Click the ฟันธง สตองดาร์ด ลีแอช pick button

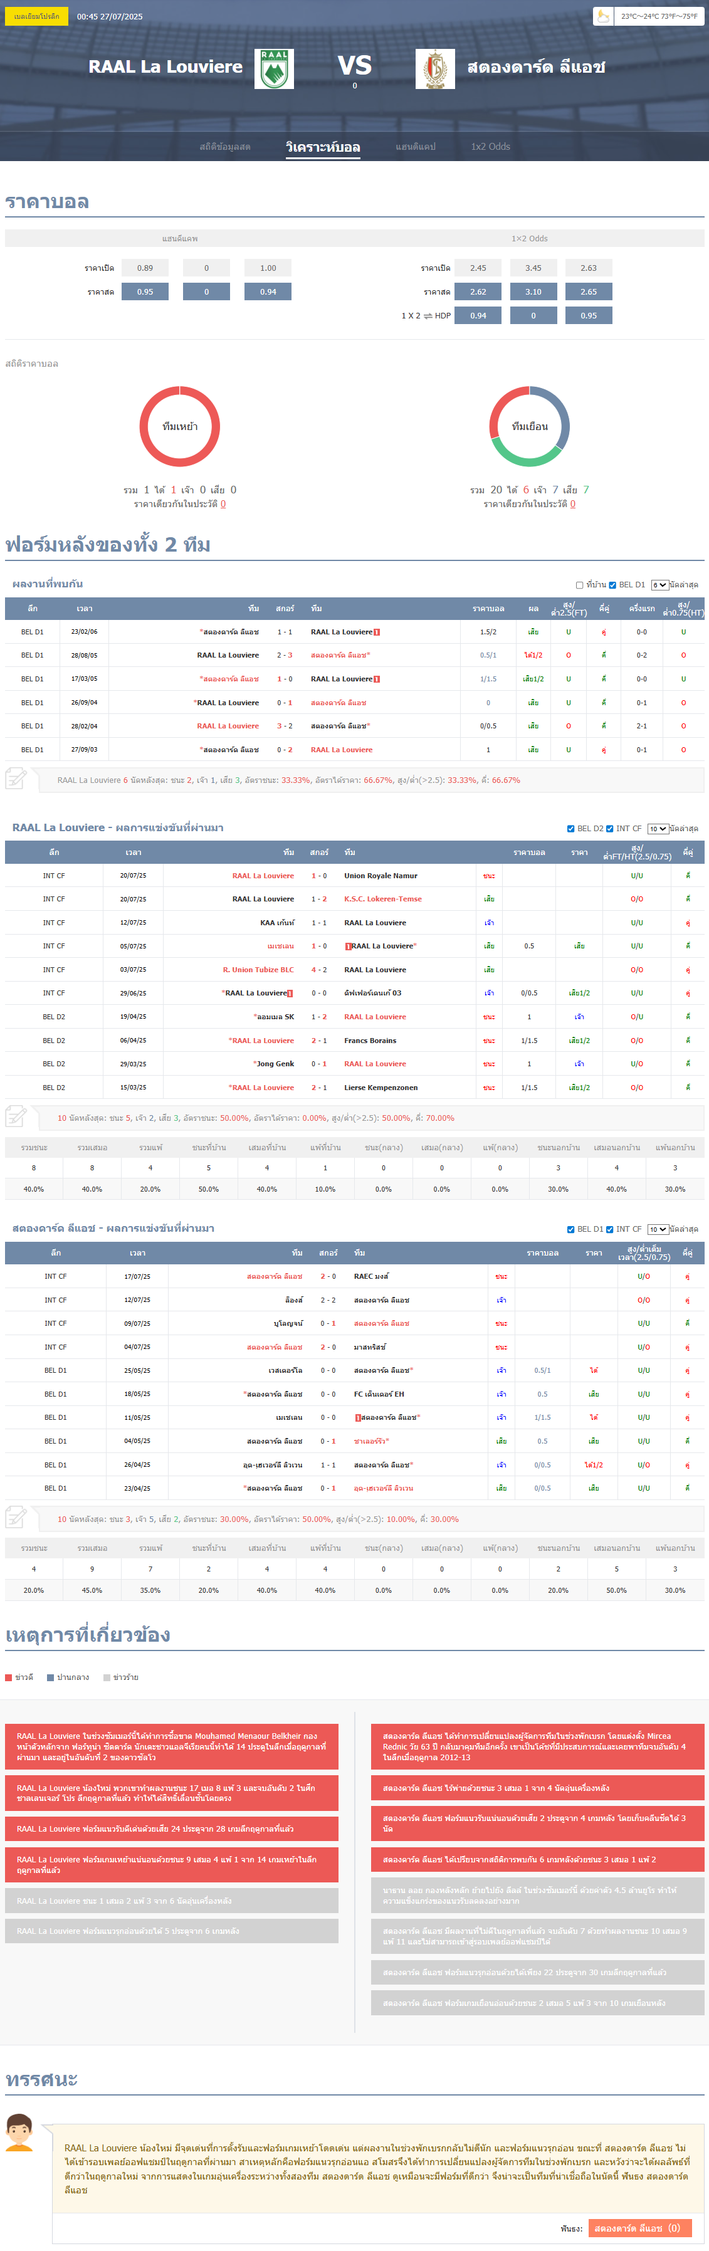click(x=640, y=2227)
